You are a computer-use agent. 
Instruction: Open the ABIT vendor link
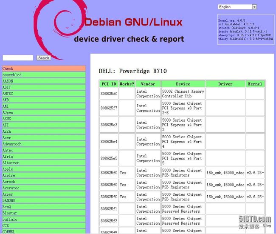coord(44,87)
